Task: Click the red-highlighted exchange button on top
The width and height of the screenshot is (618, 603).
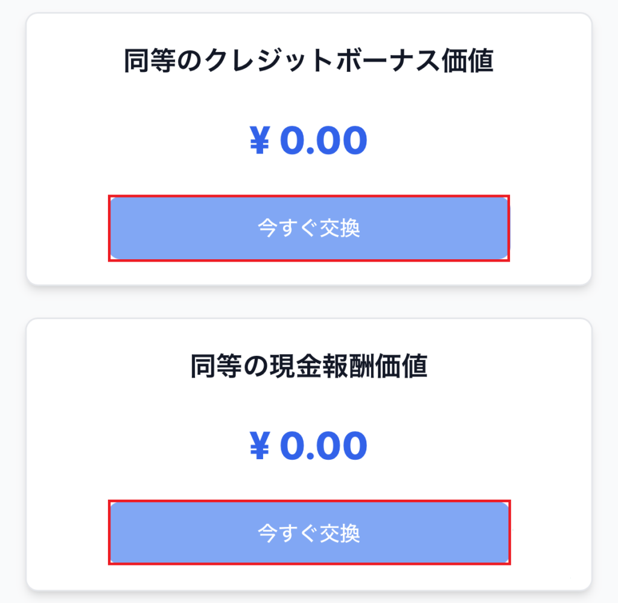Action: [309, 228]
